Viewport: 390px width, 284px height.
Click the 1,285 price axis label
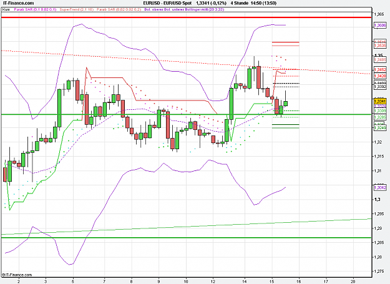379,243
